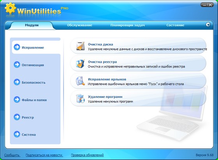This screenshot has height=160, width=218.
Task: Click the arrow icon next to Система
Action: coord(17,134)
